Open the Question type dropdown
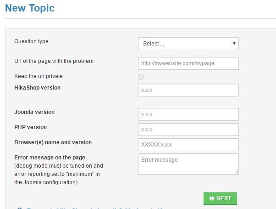This screenshot has width=276, height=209. click(188, 44)
